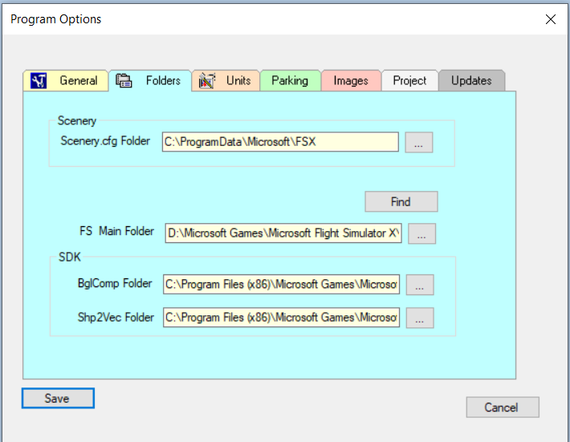Browse for BglComp folder path
Image resolution: width=570 pixels, height=442 pixels.
[419, 285]
